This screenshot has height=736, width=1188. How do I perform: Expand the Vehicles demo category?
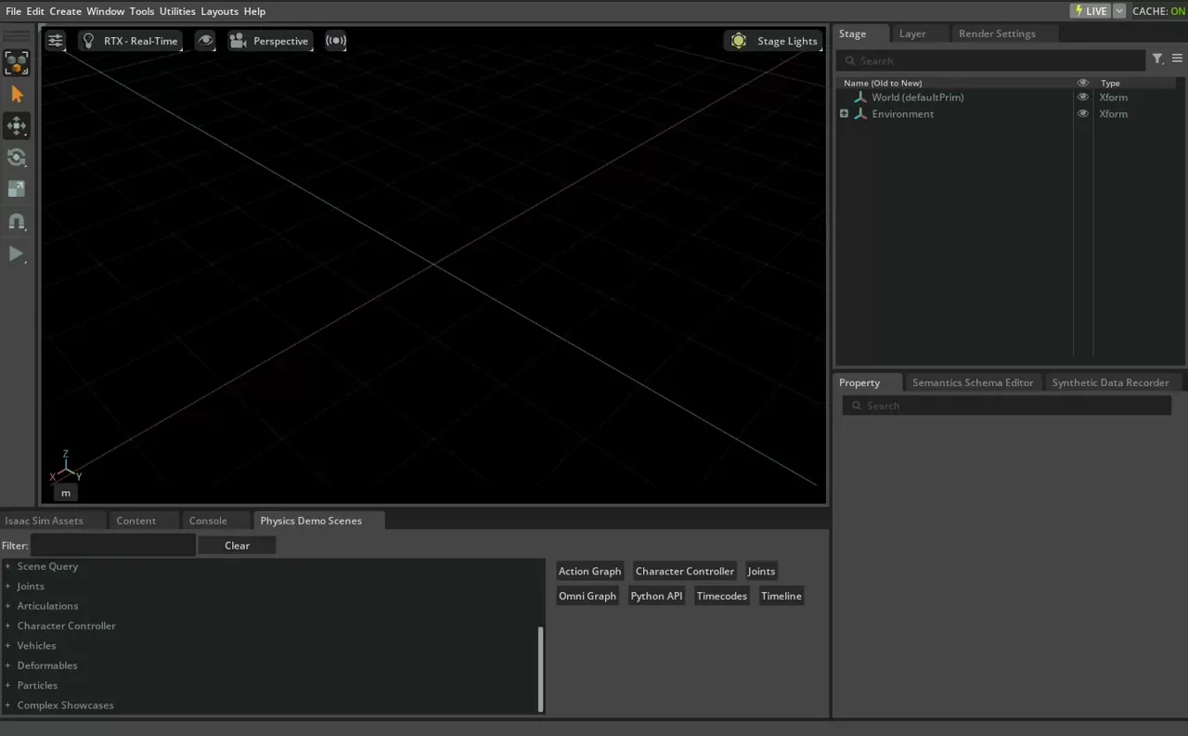click(8, 646)
